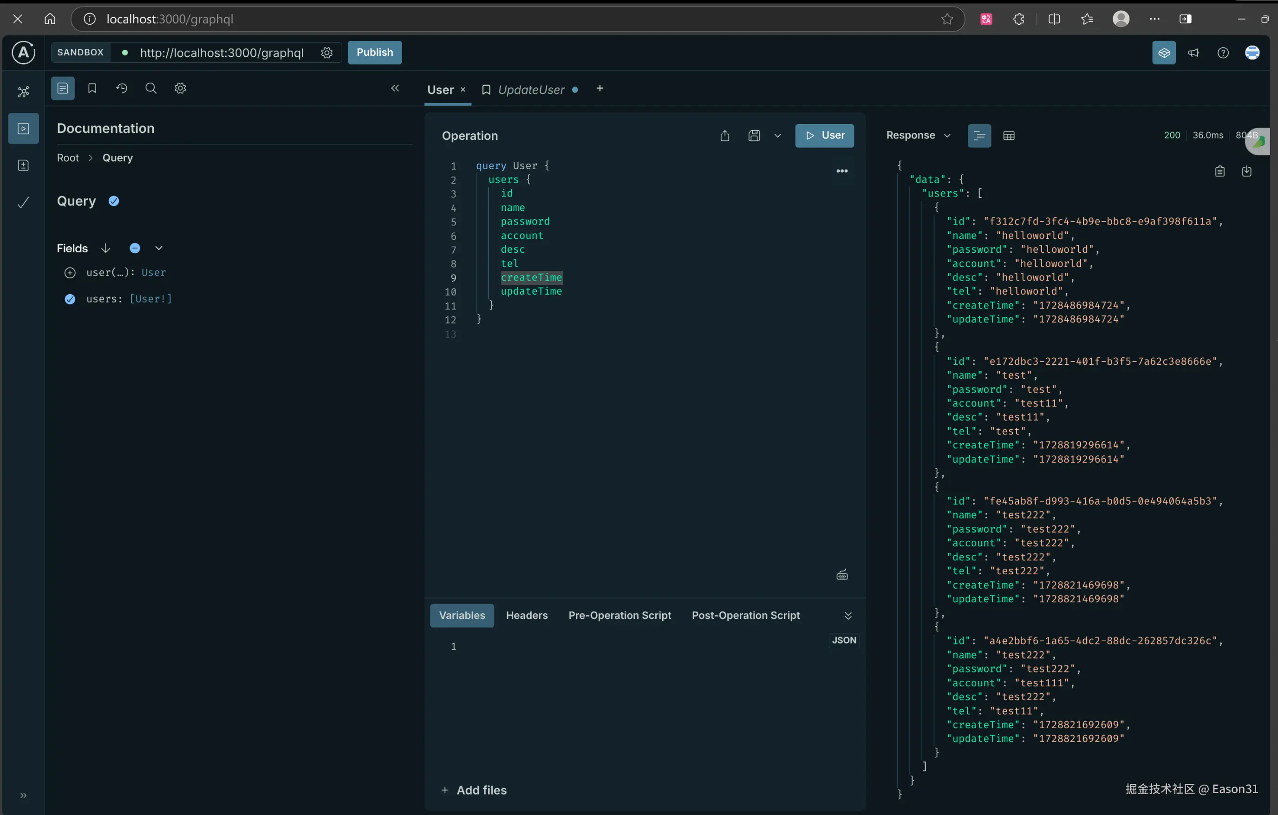Copy the response with the clipboard icon
Image resolution: width=1278 pixels, height=815 pixels.
pos(1219,171)
